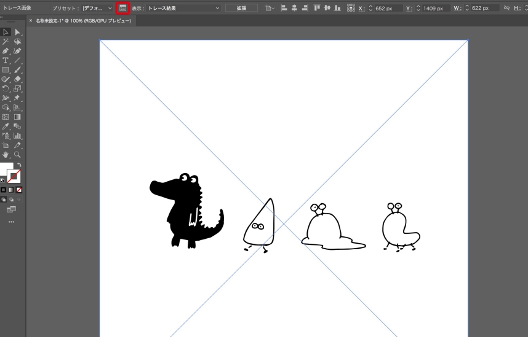Click the stroke color swatch
Screen dimensions: 528x337
[x=14, y=177]
